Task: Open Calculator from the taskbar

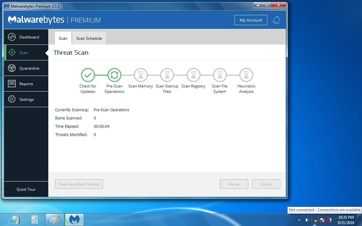Action: pyautogui.click(x=35, y=220)
